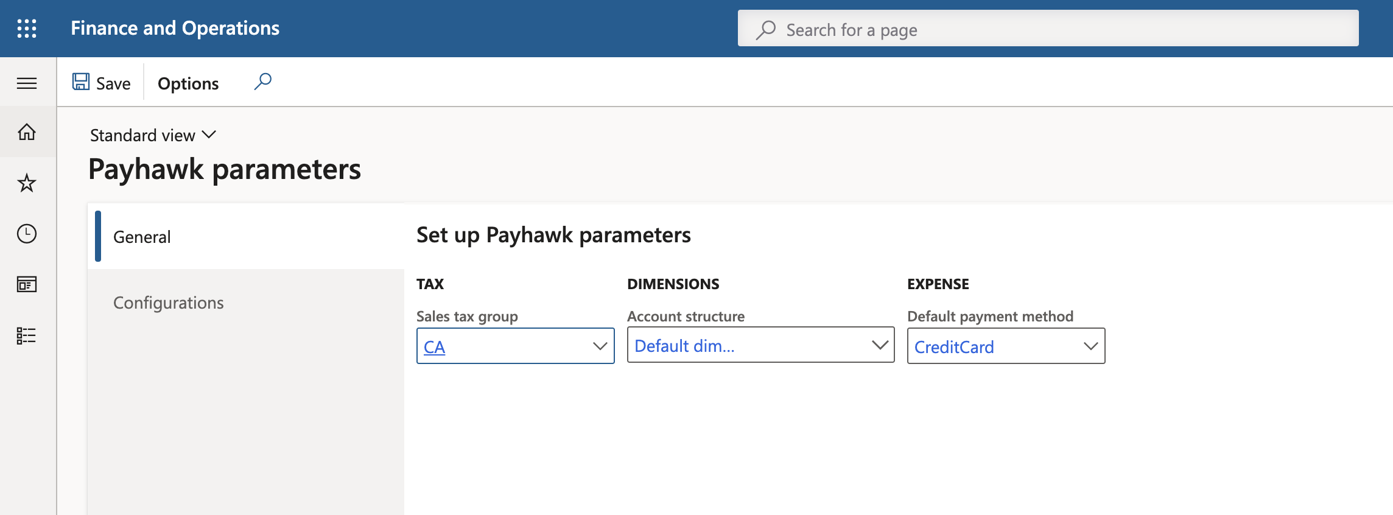The image size is (1393, 515).
Task: Click the Payhawk parameters page heading
Action: [225, 169]
